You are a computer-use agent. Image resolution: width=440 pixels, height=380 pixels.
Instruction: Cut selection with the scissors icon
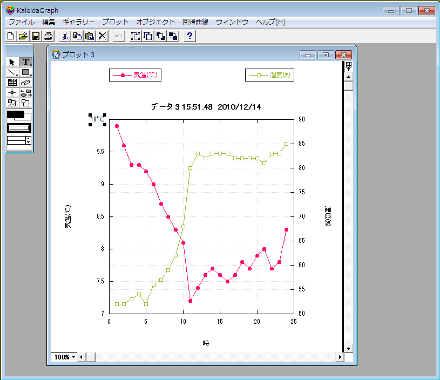(x=65, y=36)
